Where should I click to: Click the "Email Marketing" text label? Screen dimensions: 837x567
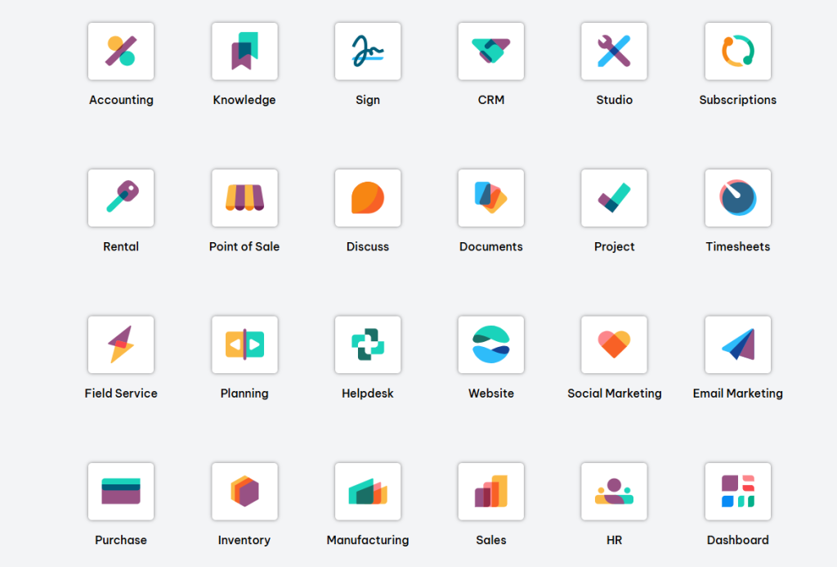[738, 394]
